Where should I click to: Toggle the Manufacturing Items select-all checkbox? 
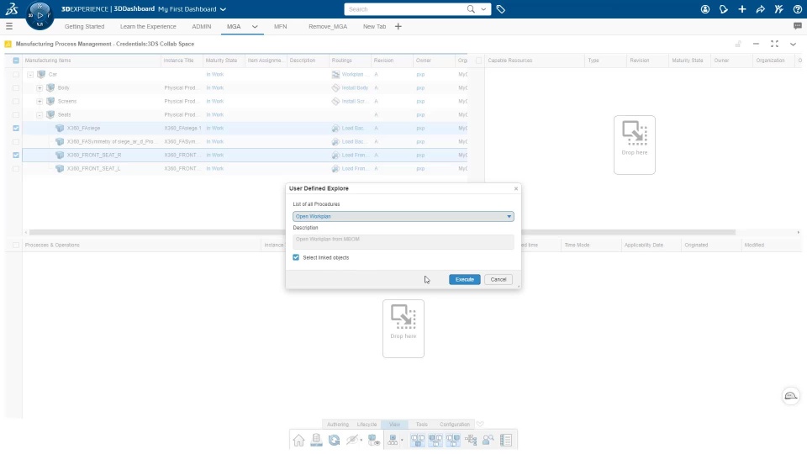click(x=16, y=61)
